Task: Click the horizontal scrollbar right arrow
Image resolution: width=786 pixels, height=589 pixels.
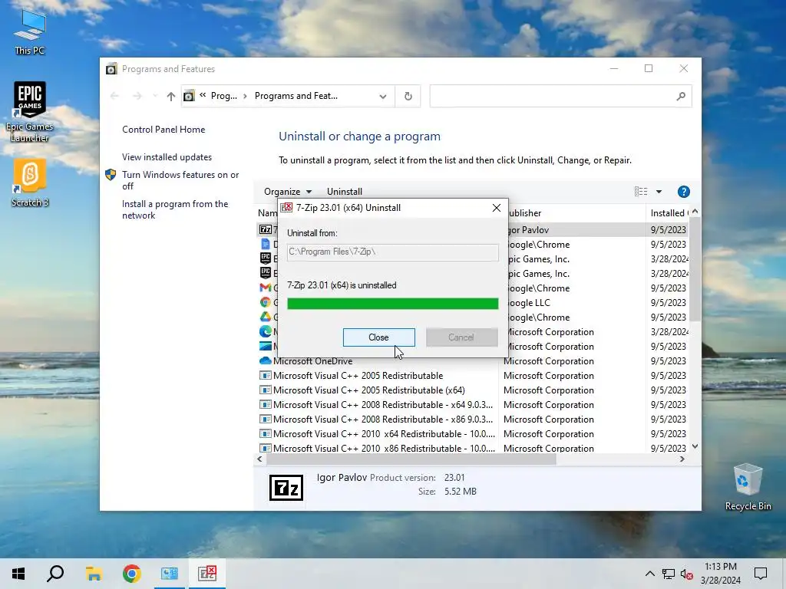Action: 682,459
